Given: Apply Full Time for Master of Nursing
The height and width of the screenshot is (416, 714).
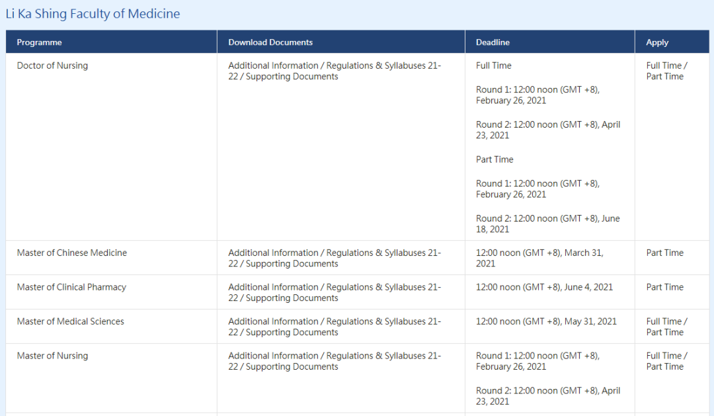Looking at the screenshot, I should [x=664, y=356].
